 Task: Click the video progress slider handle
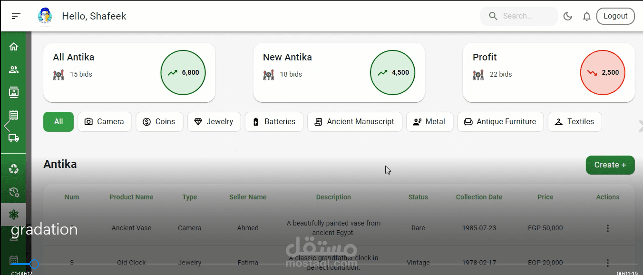point(34,264)
